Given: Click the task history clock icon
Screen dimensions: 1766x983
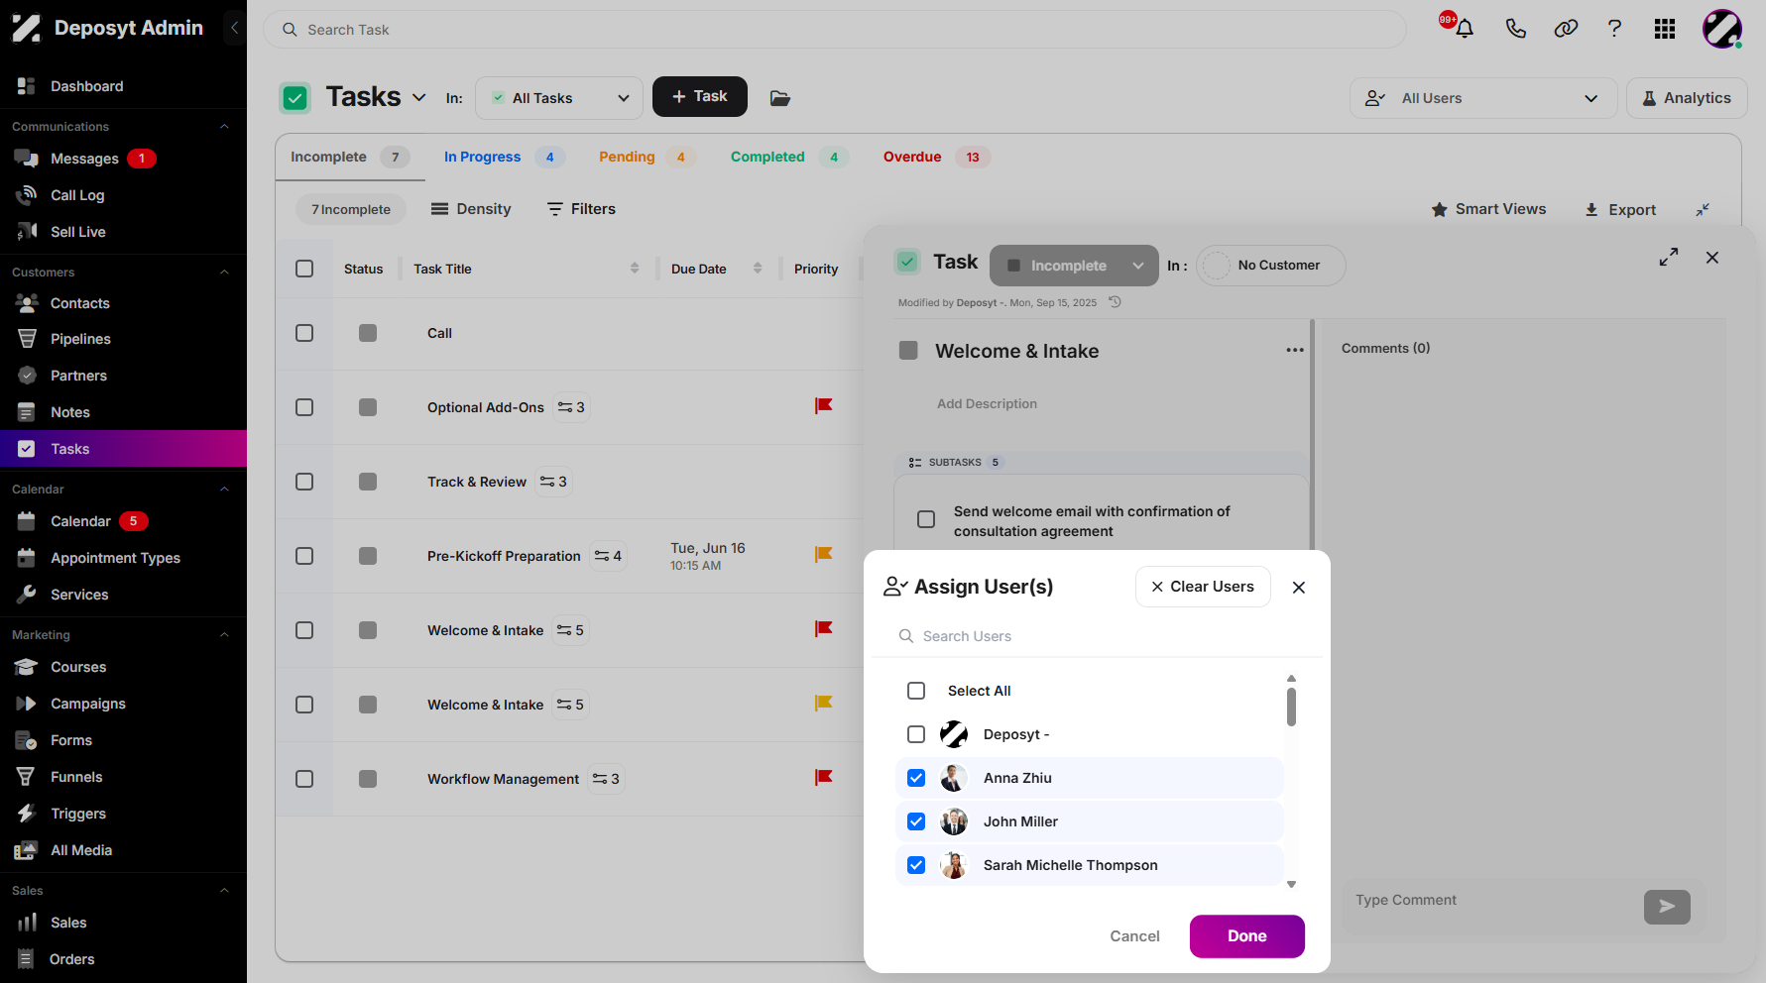Looking at the screenshot, I should (1115, 302).
